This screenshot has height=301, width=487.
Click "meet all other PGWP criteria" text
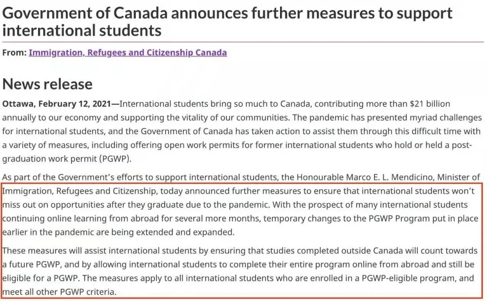[59, 292]
